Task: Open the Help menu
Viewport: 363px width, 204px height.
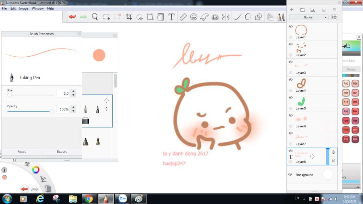Action: (x=50, y=8)
